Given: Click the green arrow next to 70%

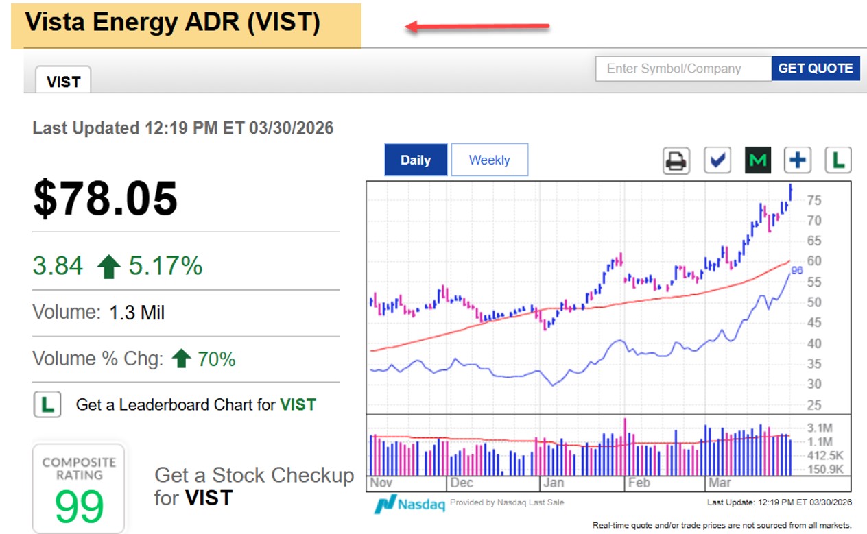Looking at the screenshot, I should [181, 359].
